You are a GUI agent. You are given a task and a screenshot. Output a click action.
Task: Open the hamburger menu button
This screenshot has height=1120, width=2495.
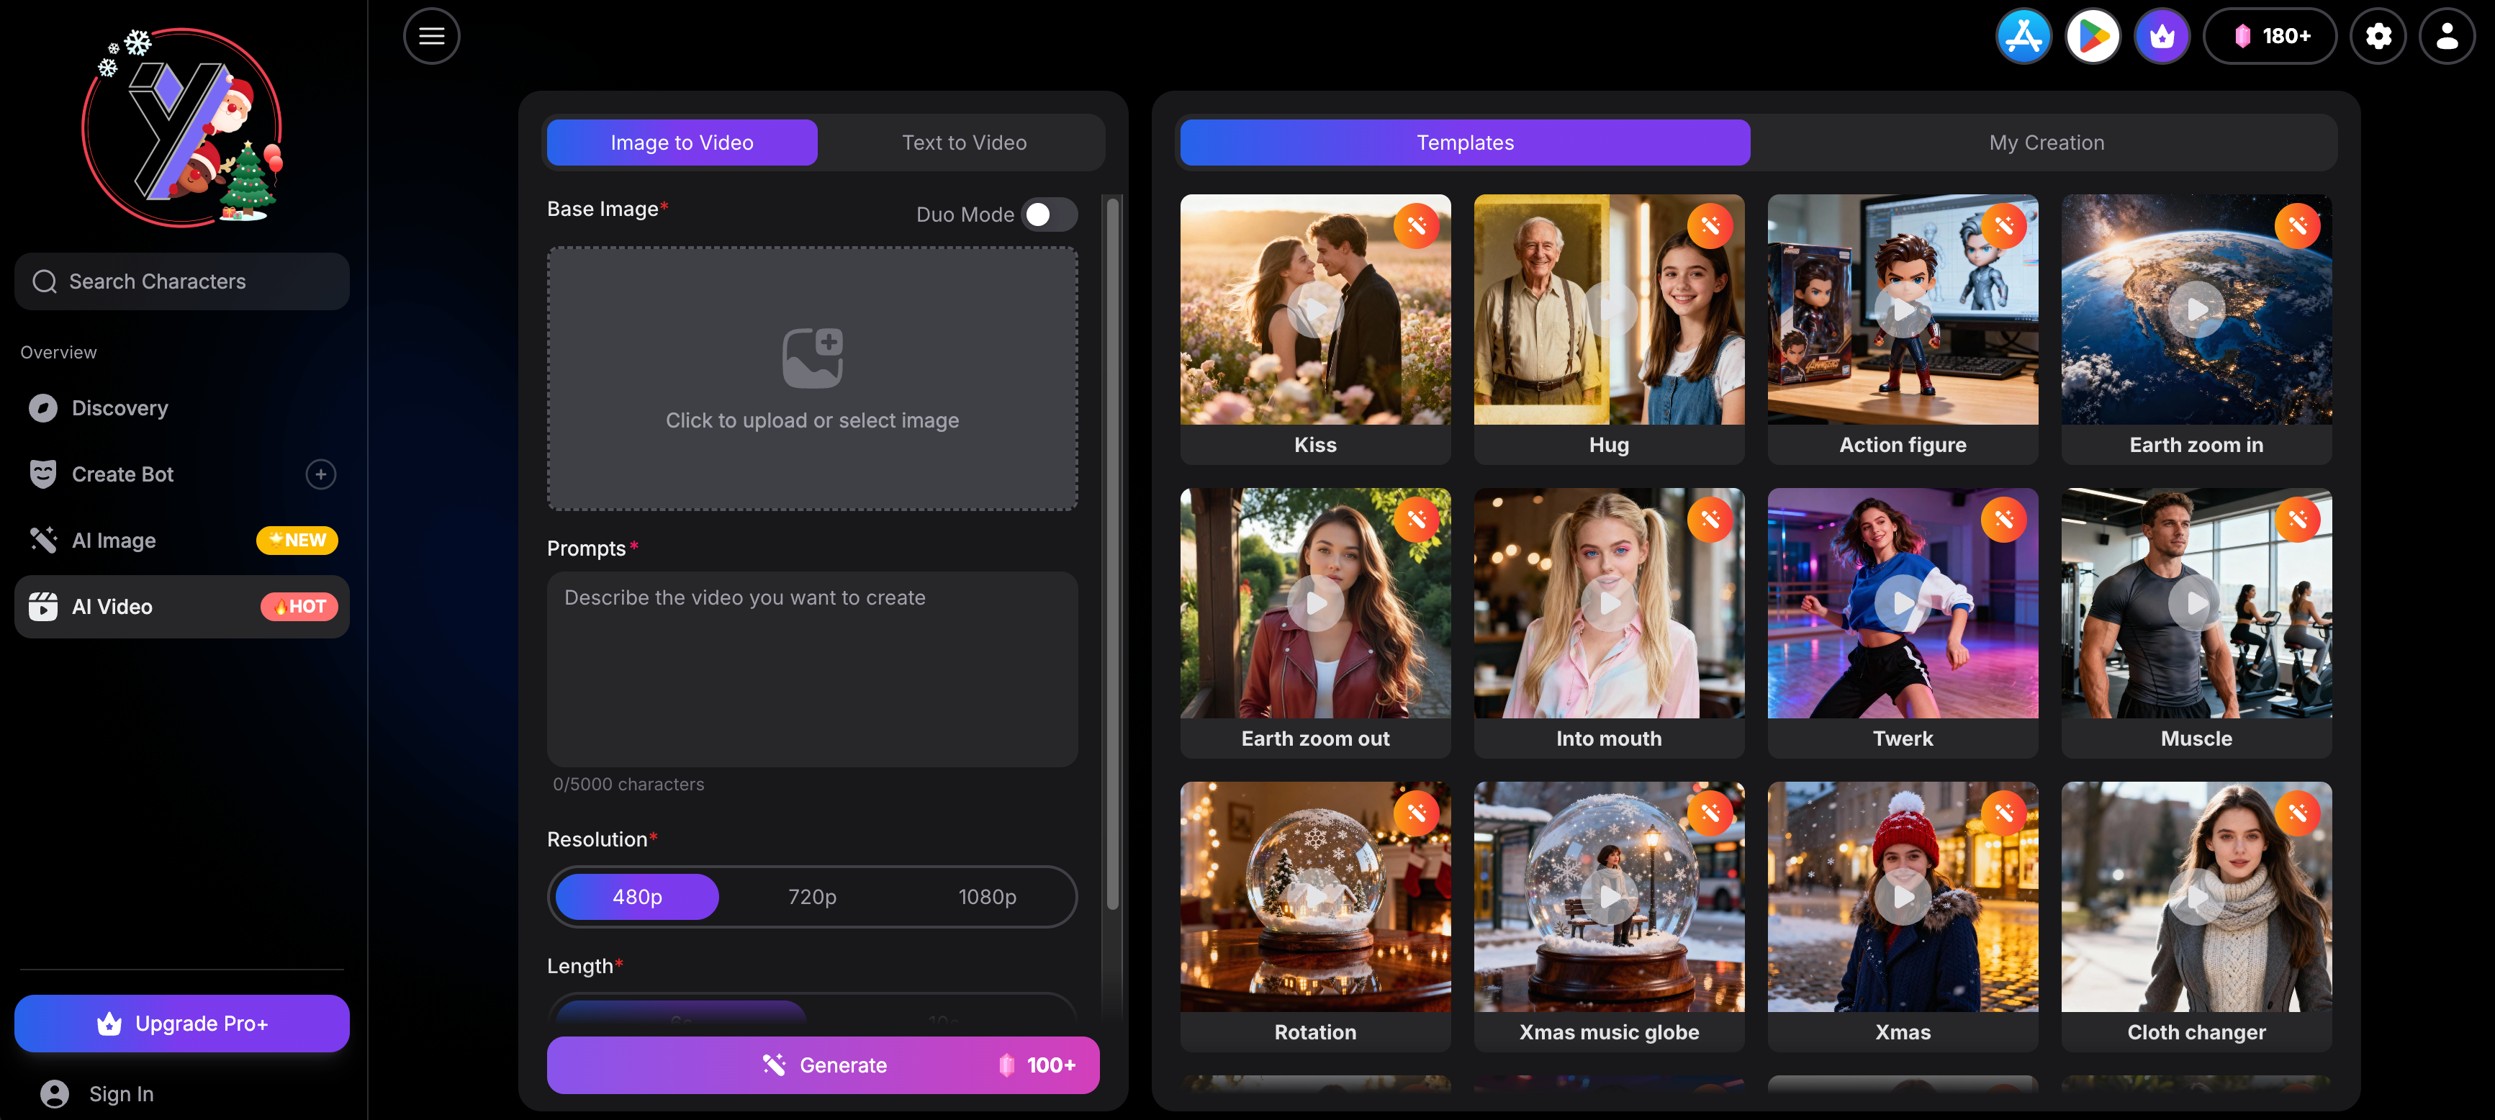pyautogui.click(x=431, y=36)
